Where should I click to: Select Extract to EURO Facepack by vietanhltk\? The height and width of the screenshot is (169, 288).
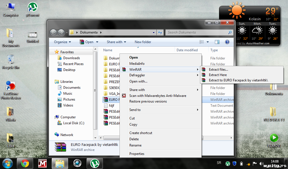pos(242,80)
